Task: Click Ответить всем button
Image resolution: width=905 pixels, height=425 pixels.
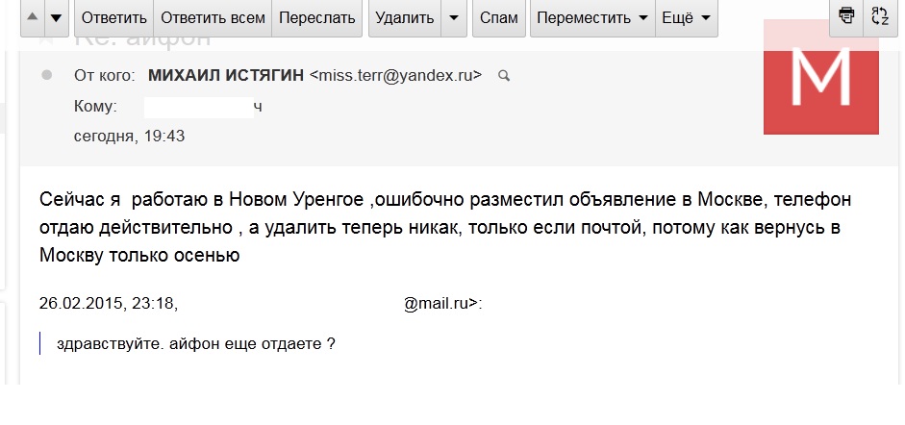Action: tap(213, 18)
